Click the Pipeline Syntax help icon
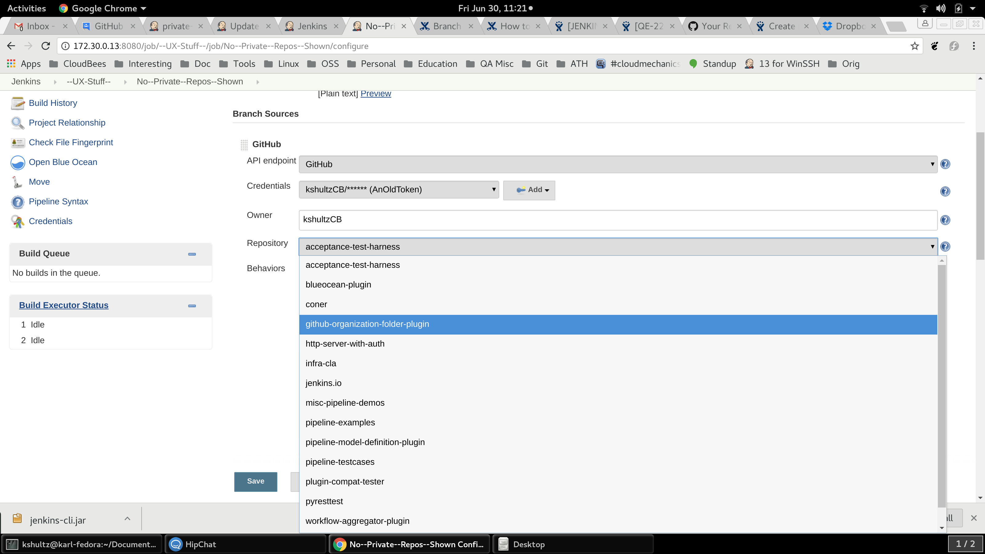985x554 pixels. pos(18,202)
